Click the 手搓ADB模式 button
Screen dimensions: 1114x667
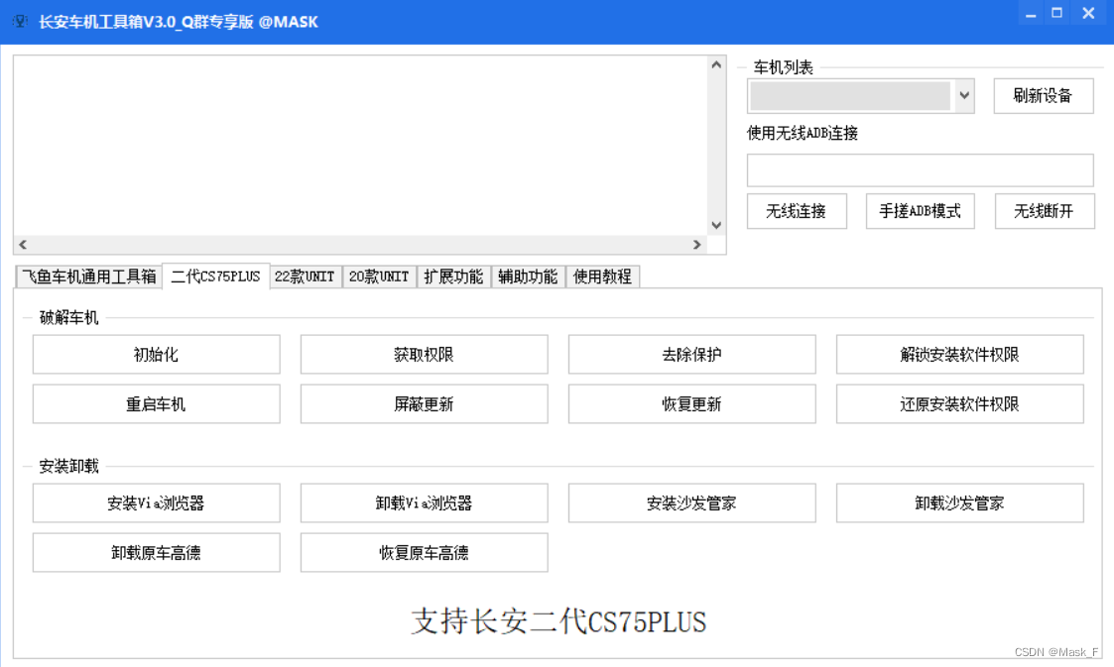(x=920, y=211)
